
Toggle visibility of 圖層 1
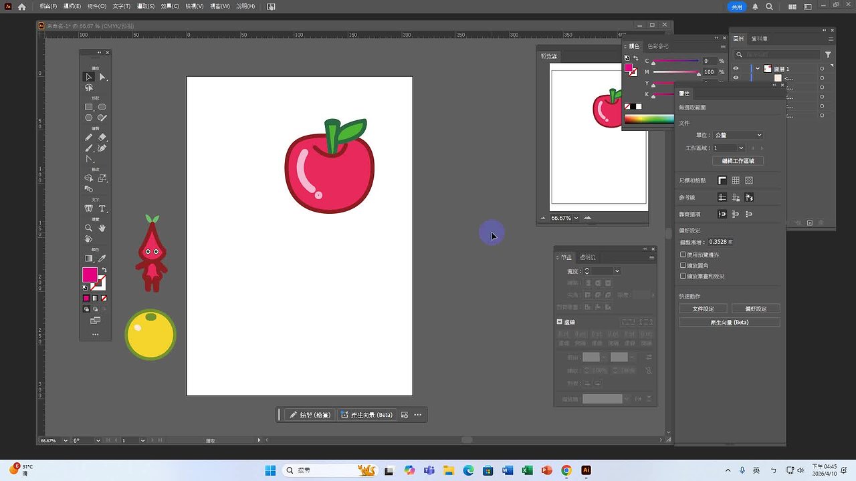736,69
